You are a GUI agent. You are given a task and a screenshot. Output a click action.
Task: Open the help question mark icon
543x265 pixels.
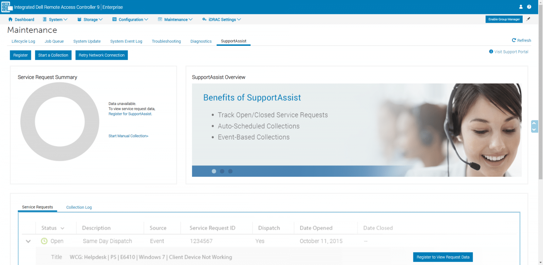point(529,7)
